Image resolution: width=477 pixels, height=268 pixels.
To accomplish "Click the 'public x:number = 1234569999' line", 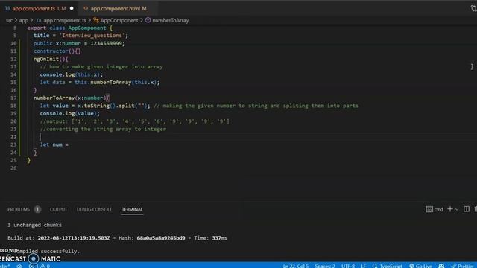I will [x=79, y=43].
